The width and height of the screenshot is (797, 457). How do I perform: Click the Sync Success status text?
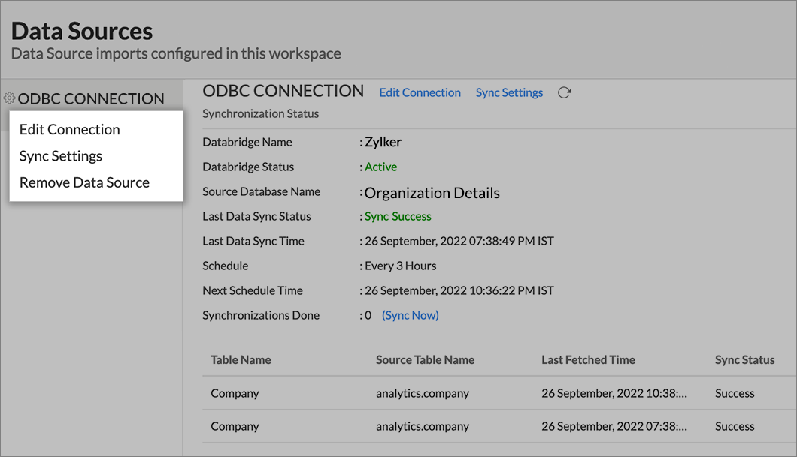pyautogui.click(x=397, y=216)
